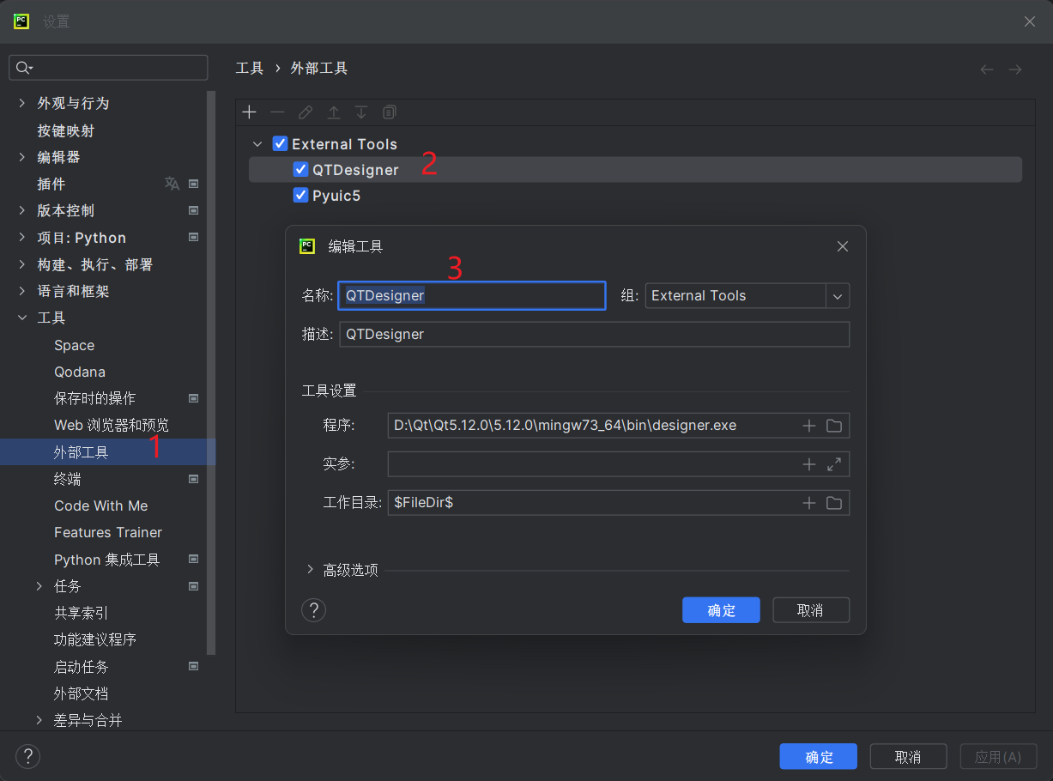Open the Space settings page

[x=75, y=345]
